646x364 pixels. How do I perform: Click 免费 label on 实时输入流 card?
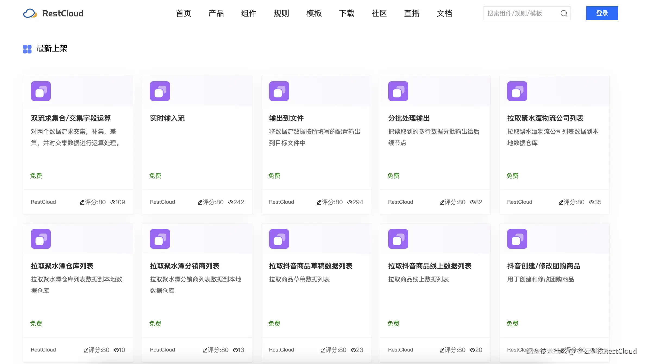(155, 176)
